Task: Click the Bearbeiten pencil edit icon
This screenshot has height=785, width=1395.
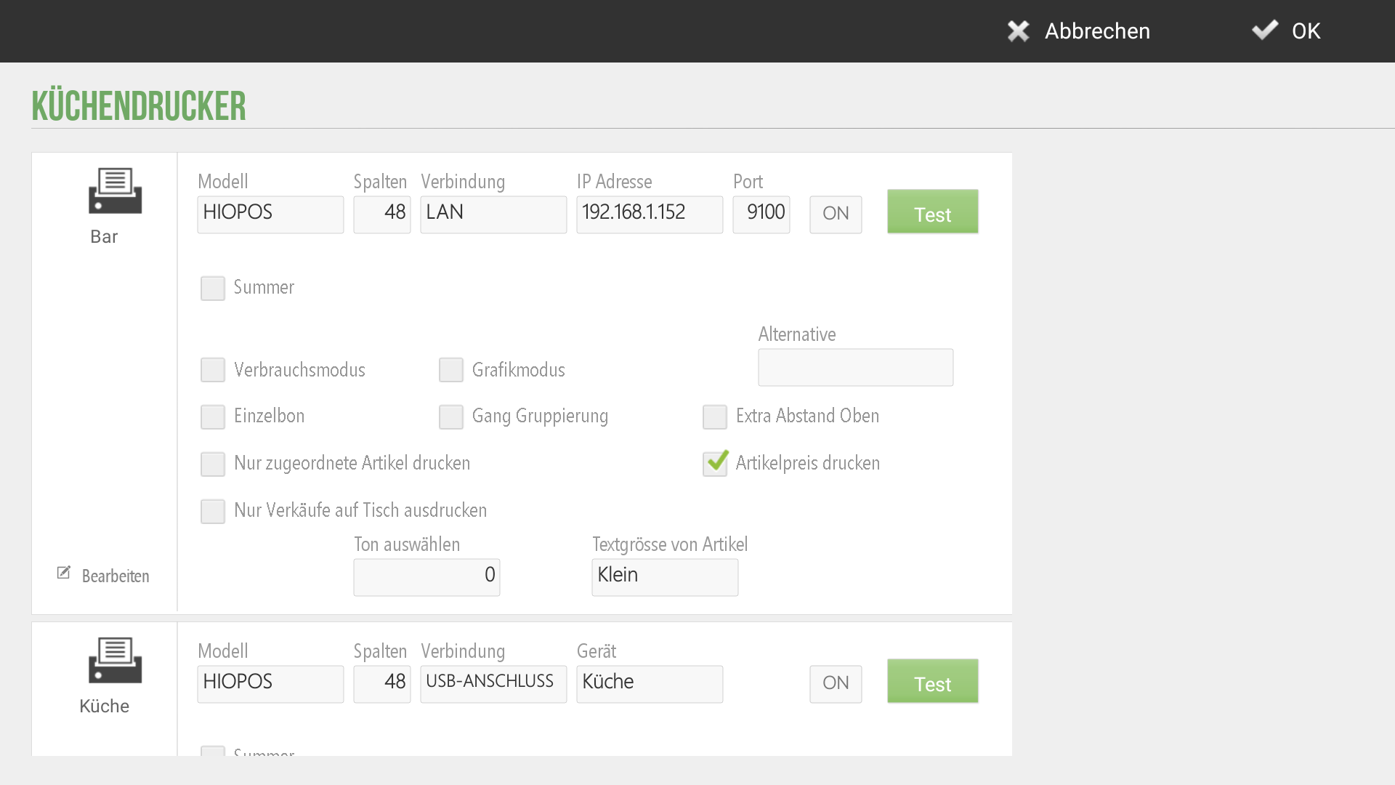Action: click(64, 573)
